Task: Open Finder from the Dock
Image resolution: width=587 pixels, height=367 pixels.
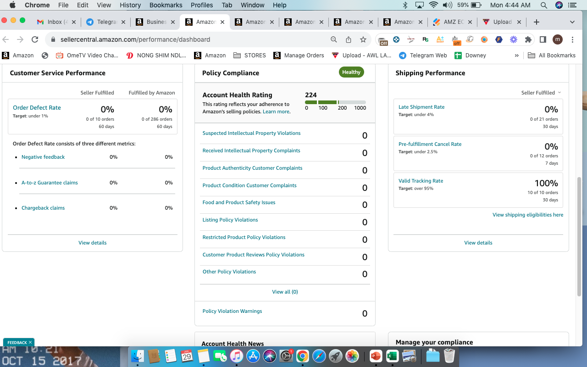Action: point(138,356)
